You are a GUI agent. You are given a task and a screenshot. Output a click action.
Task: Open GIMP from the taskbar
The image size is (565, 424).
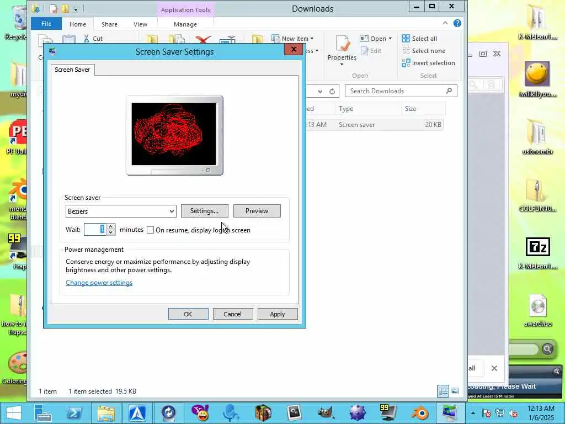pyautogui.click(x=326, y=413)
